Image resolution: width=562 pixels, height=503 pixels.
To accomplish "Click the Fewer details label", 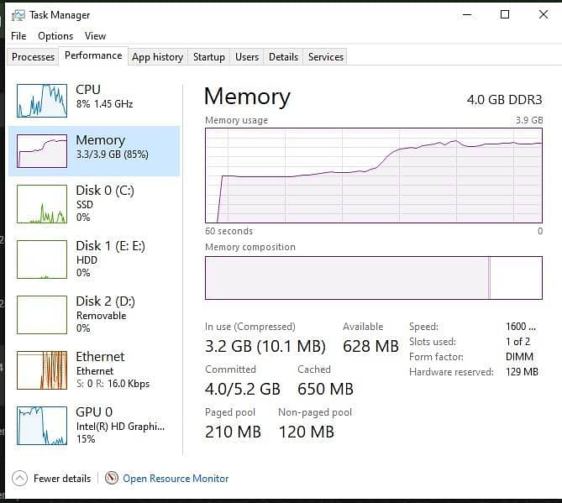I will click(62, 479).
